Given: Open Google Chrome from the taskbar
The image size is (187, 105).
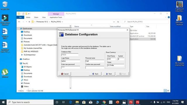Looking at the screenshot, I should (x=104, y=102).
